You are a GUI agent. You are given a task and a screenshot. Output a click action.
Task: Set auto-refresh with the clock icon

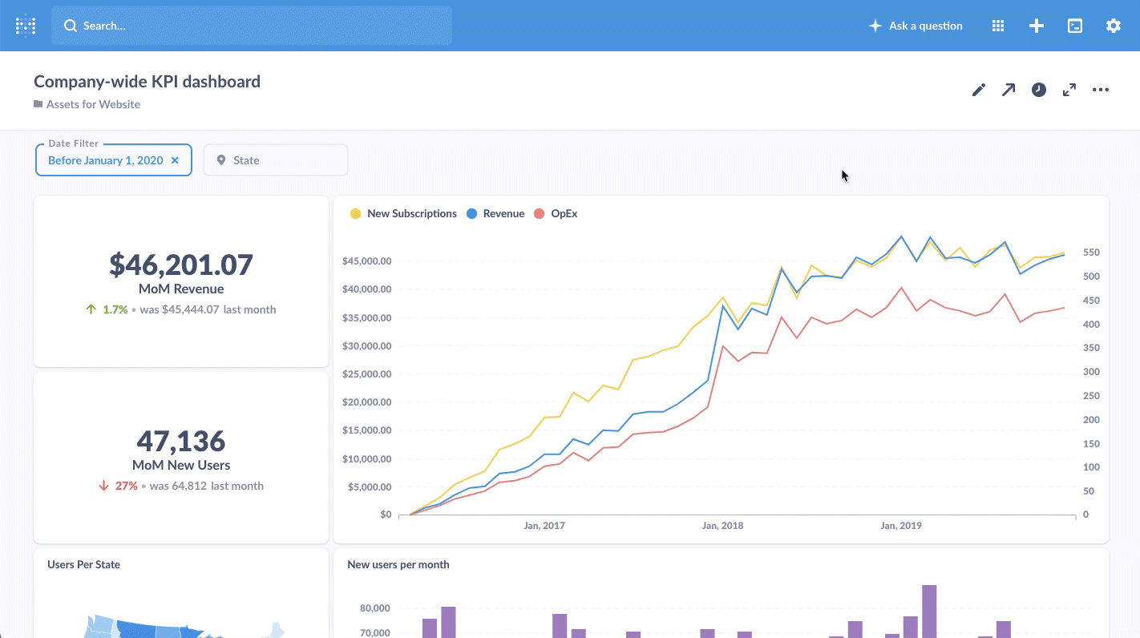click(1039, 89)
